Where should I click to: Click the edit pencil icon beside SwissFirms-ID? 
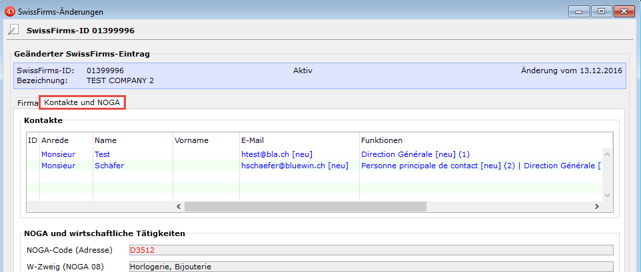click(13, 30)
